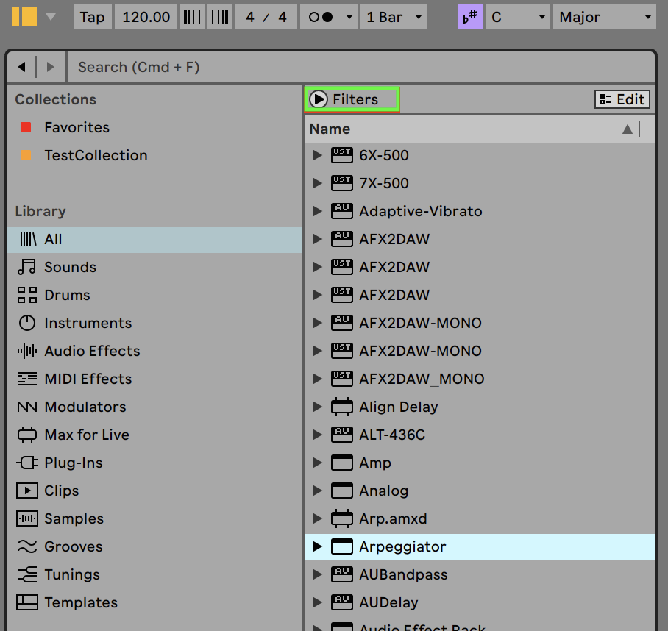This screenshot has width=668, height=631.
Task: Click the Samples category icon
Action: point(27,518)
